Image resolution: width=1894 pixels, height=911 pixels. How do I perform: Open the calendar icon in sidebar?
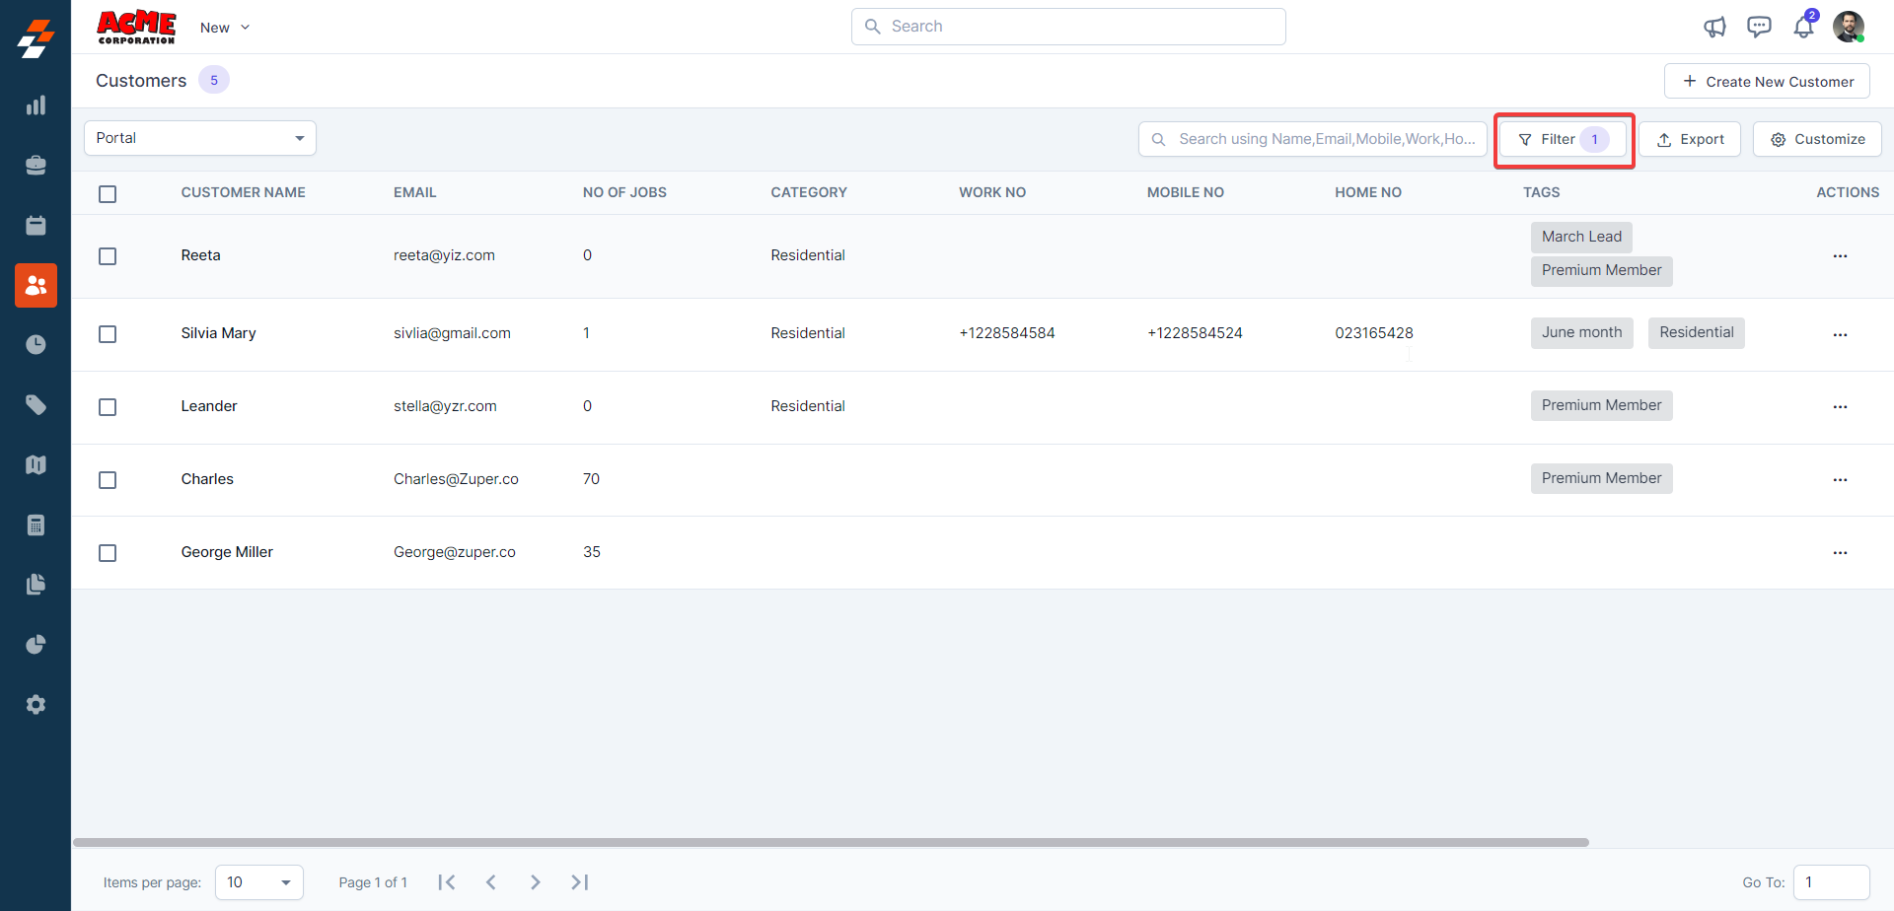(x=36, y=226)
